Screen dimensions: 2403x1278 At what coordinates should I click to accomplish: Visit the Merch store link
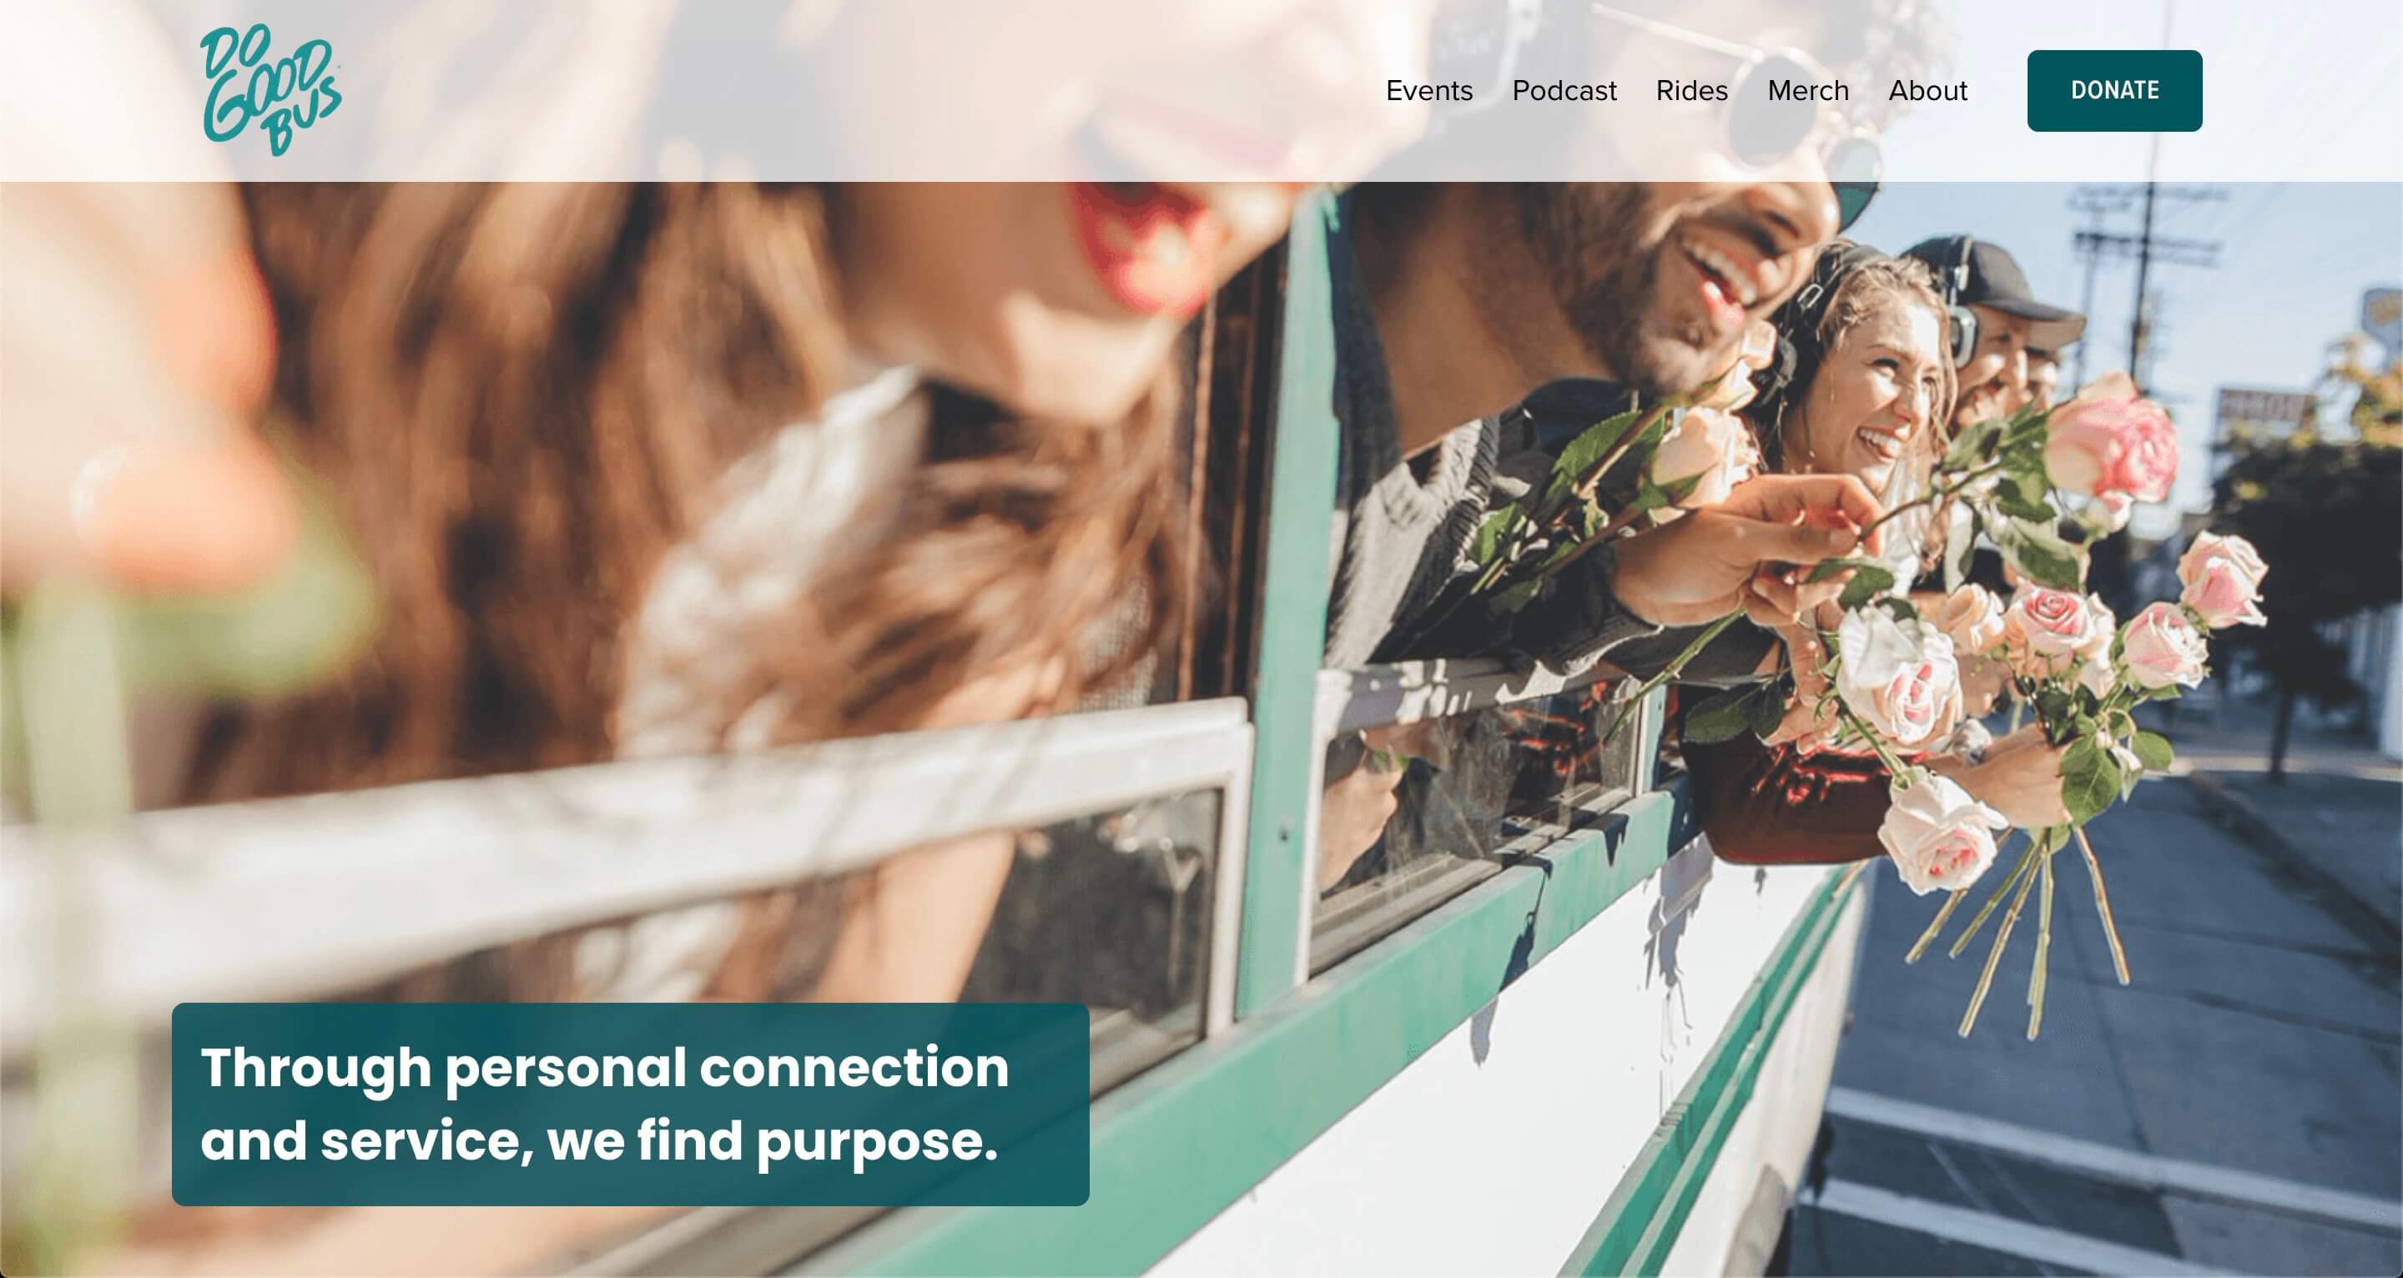click(x=1808, y=90)
